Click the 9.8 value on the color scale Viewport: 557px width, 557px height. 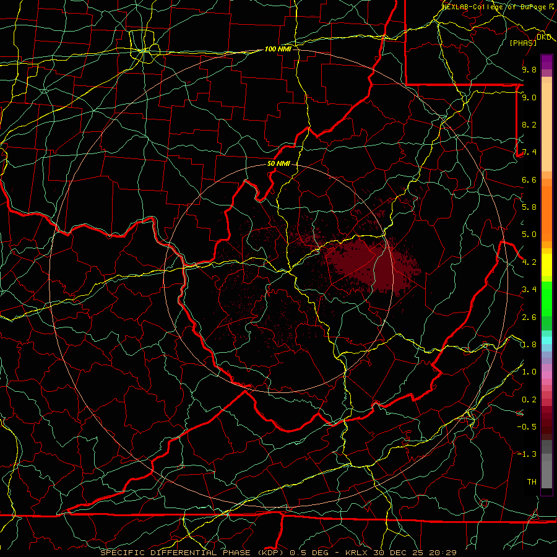(x=529, y=69)
